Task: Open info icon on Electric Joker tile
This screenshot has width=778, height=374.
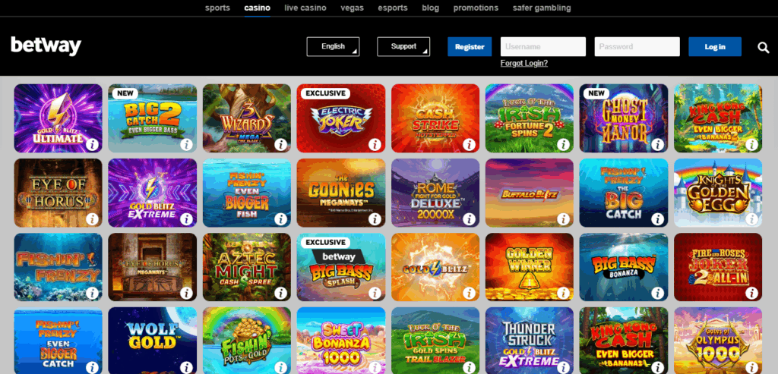Action: pyautogui.click(x=375, y=144)
